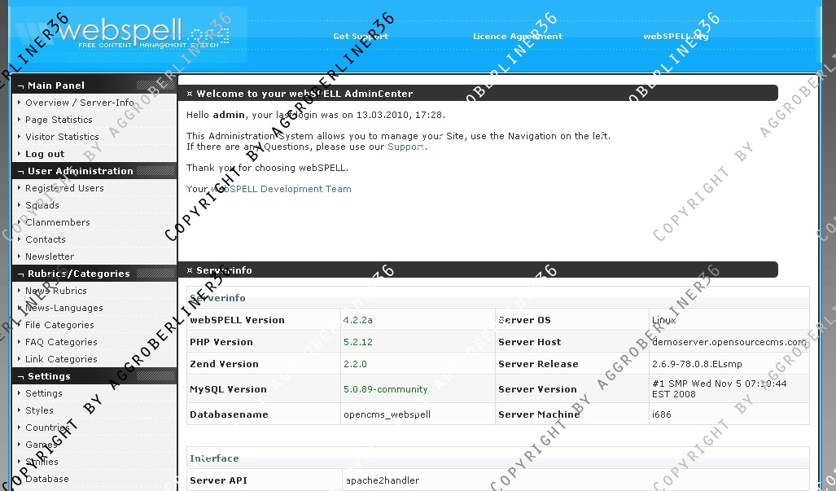Log out of the AdminCenter

[x=45, y=154]
